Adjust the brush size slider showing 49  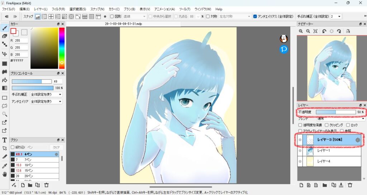tap(32, 82)
